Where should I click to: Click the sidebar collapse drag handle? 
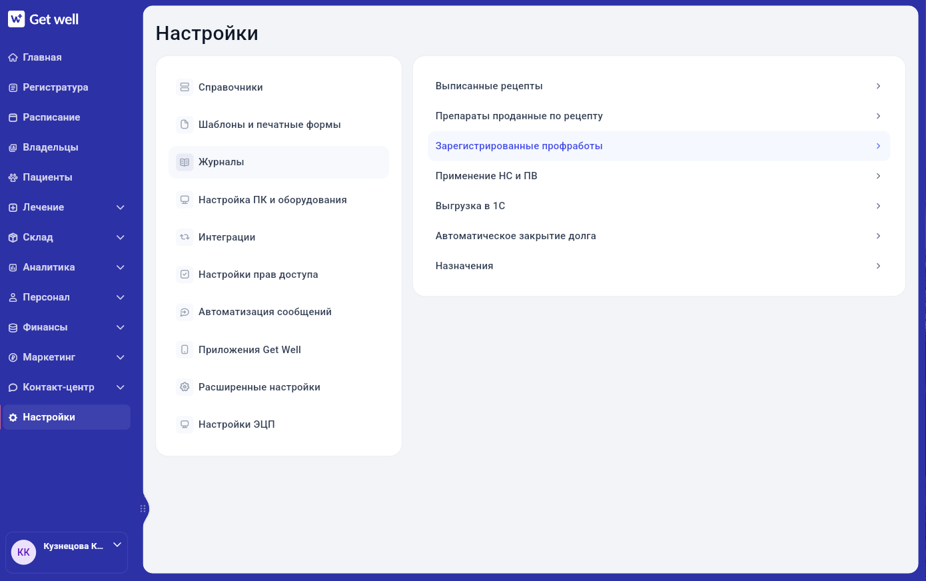pos(143,508)
